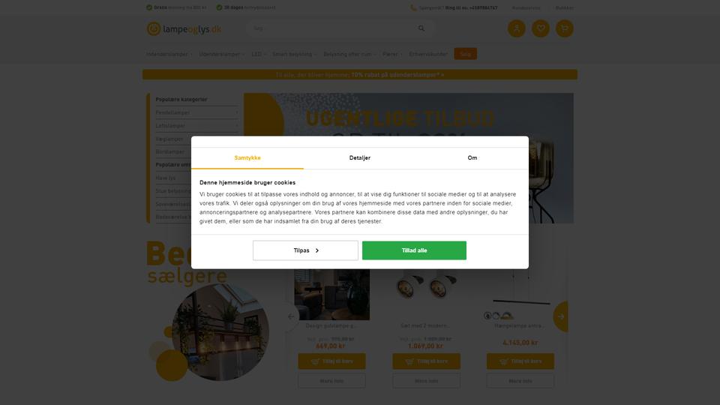Switch to the Om tab

(x=472, y=158)
